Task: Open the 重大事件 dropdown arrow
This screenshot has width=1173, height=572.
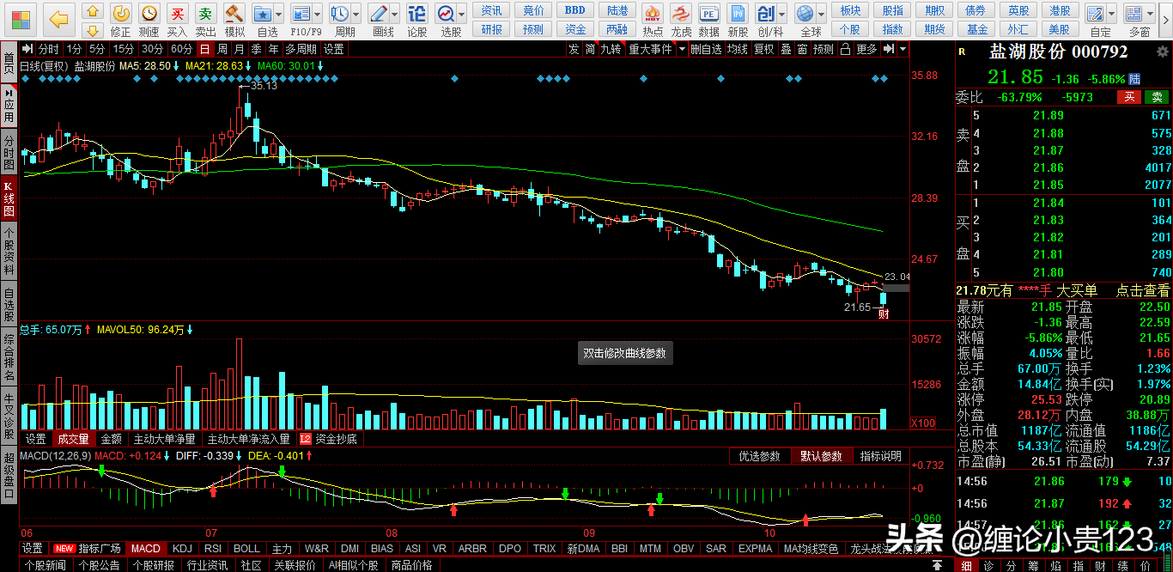Action: tap(682, 49)
